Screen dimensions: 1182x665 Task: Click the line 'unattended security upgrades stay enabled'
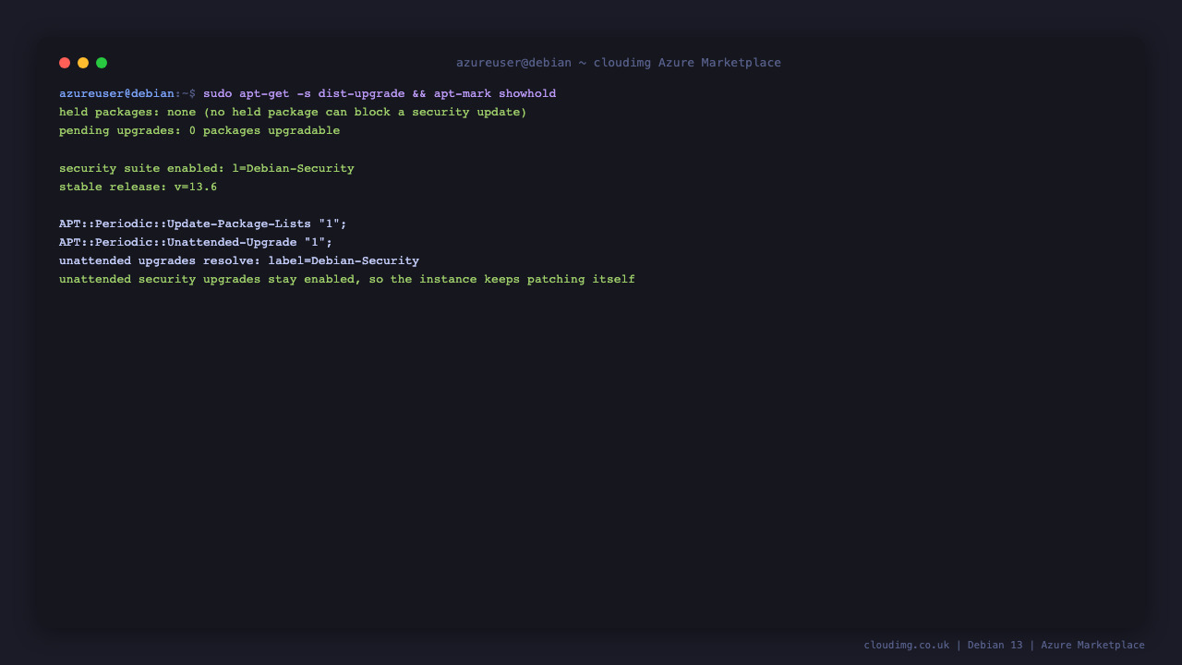[347, 280]
